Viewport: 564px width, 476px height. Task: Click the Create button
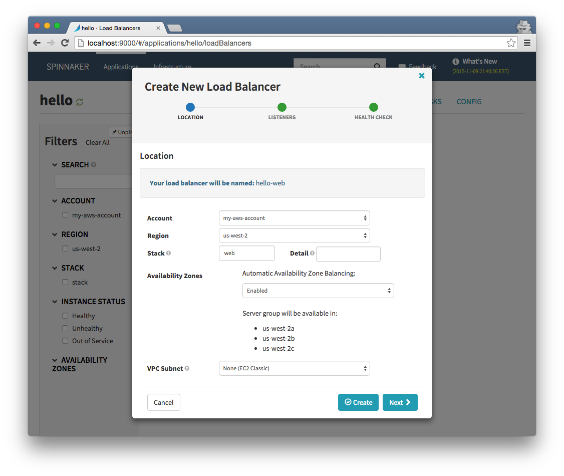click(x=358, y=402)
